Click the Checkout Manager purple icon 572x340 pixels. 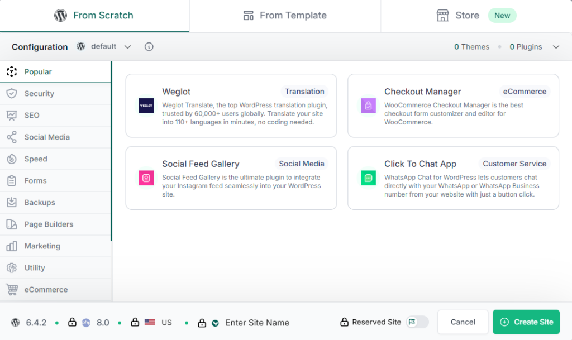pos(368,106)
